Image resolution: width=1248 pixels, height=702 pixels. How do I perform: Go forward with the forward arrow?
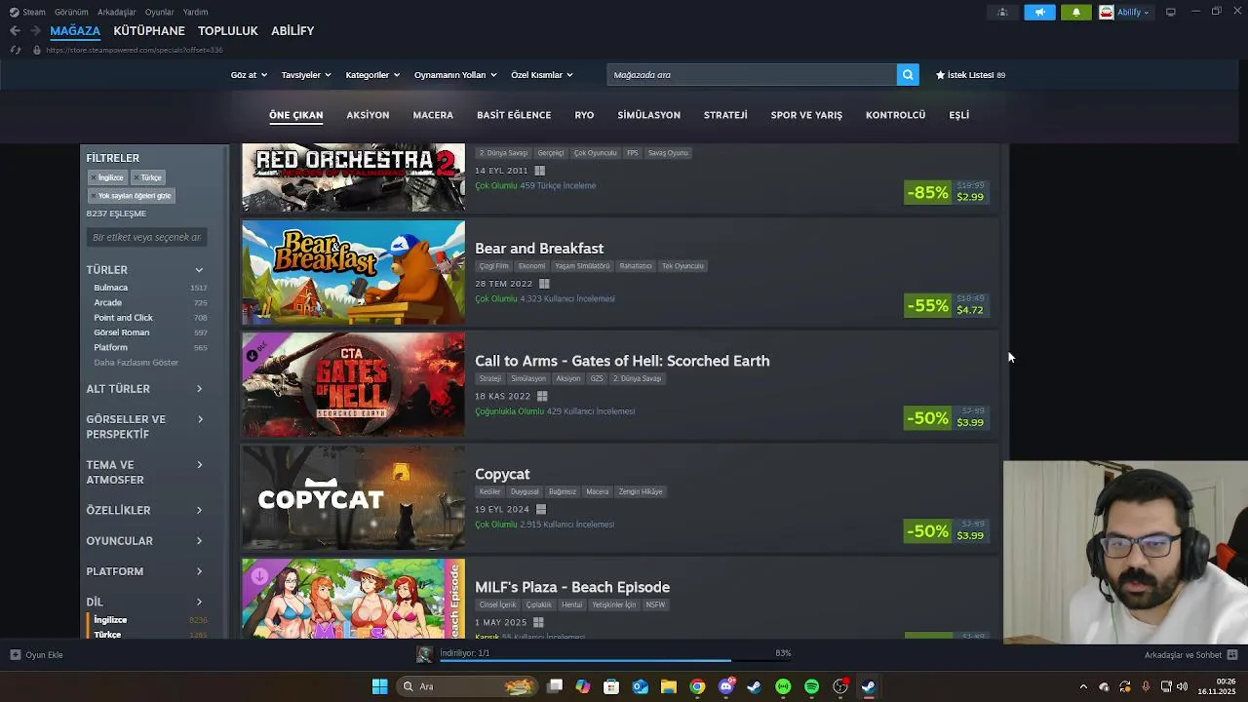coord(36,31)
